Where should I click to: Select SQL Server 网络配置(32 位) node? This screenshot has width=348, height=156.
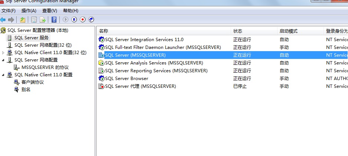43,45
